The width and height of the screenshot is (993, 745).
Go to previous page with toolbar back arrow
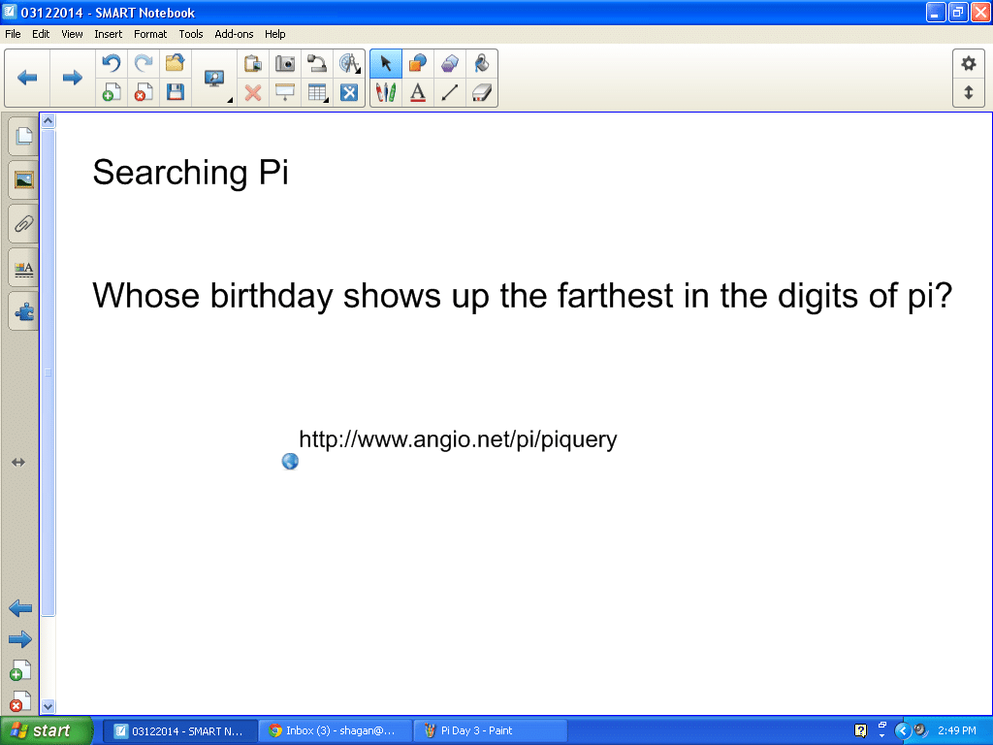point(27,78)
